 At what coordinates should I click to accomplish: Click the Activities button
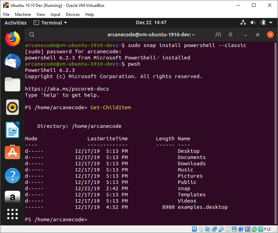point(15,23)
